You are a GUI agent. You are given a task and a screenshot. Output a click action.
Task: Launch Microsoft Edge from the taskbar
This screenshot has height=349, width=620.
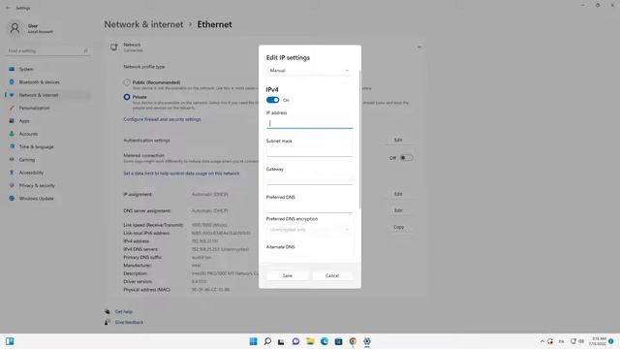click(325, 341)
